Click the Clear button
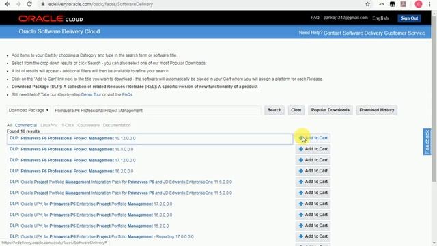 click(296, 110)
